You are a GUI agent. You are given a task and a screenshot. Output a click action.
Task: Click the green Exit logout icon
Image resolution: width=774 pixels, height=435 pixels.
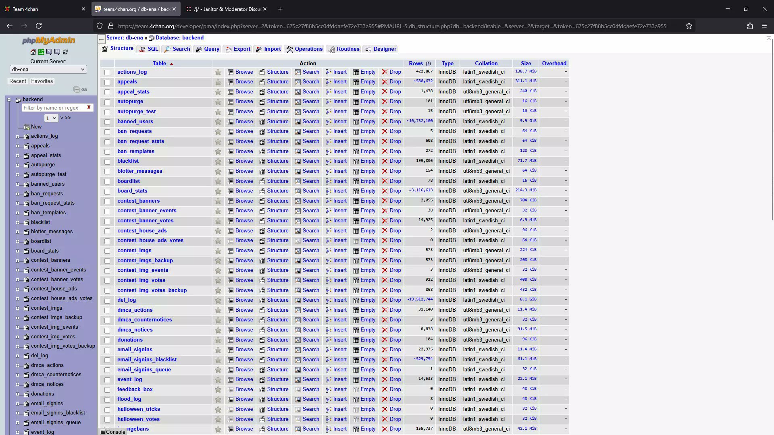tap(41, 52)
